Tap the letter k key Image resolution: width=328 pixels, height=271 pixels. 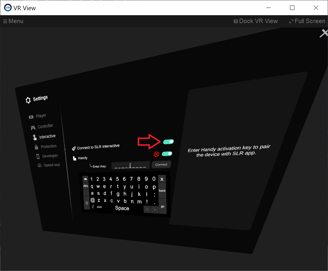click(x=139, y=194)
